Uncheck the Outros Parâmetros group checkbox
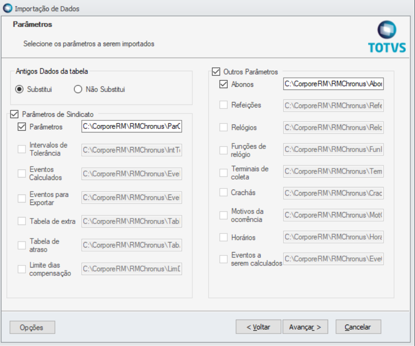 click(216, 71)
